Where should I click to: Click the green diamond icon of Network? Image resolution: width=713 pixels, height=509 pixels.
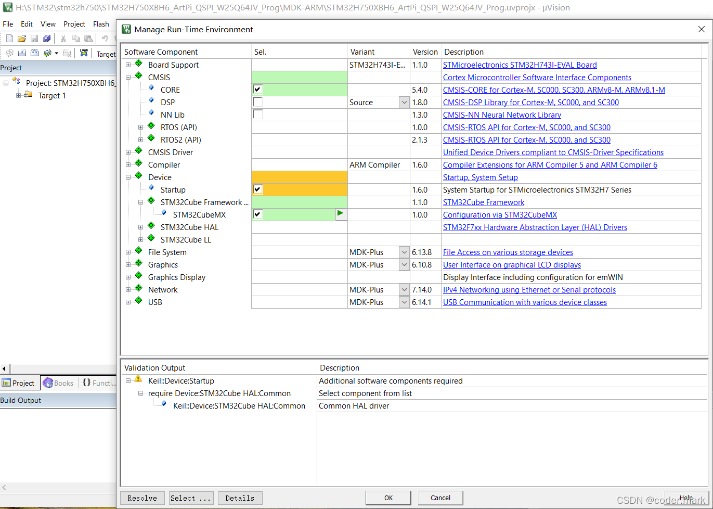[139, 288]
